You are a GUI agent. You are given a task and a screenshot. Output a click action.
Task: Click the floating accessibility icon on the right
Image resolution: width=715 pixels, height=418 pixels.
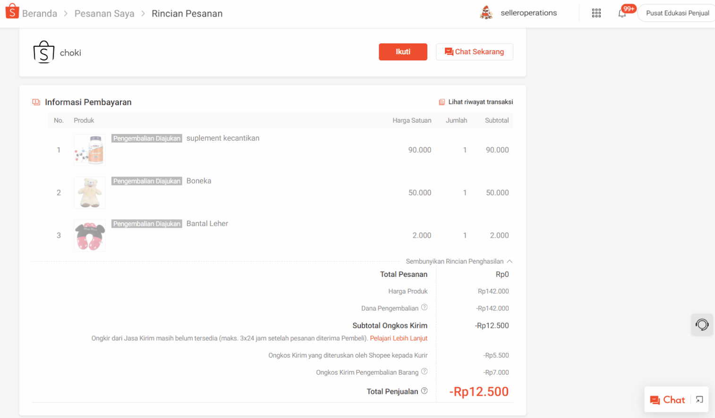pyautogui.click(x=702, y=325)
